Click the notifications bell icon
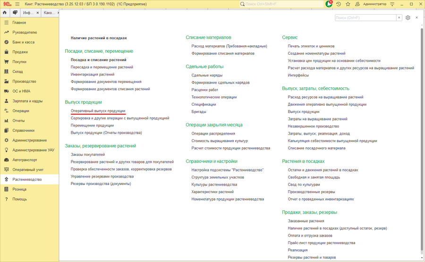The image size is (425, 262). click(329, 4)
